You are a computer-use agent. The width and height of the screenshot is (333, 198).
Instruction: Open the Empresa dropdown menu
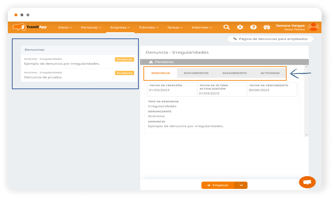[x=120, y=28]
